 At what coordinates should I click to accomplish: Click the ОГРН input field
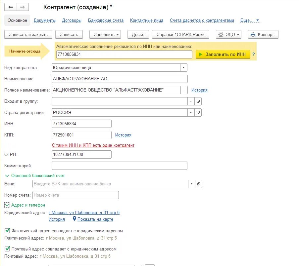(x=81, y=154)
